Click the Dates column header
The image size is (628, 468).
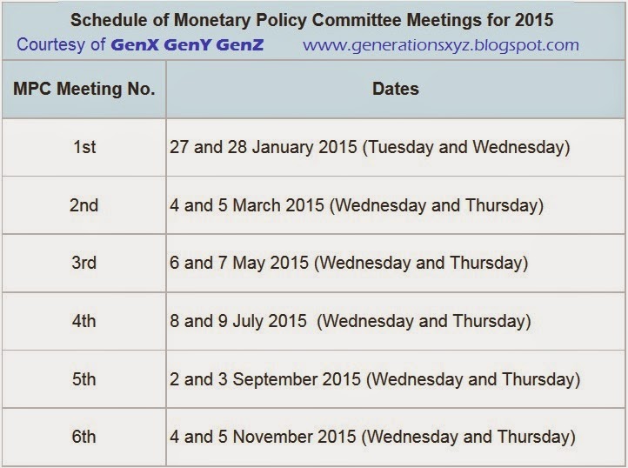(x=395, y=89)
